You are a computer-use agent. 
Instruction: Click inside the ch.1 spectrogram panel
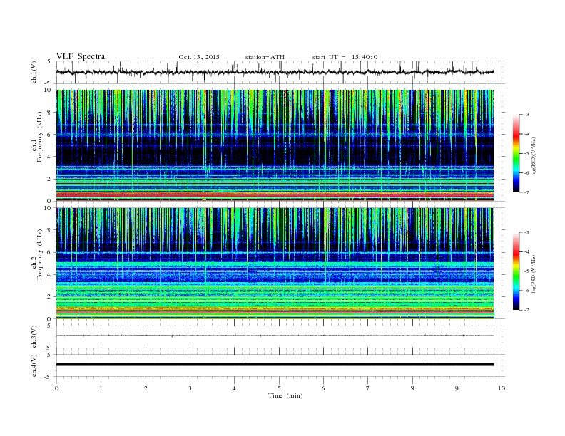275,145
